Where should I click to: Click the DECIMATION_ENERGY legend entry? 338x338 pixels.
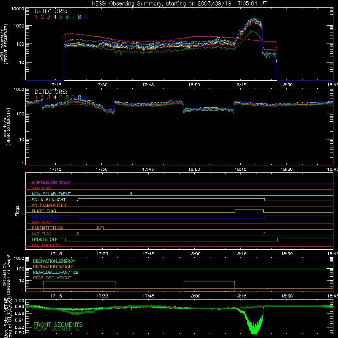(54, 261)
